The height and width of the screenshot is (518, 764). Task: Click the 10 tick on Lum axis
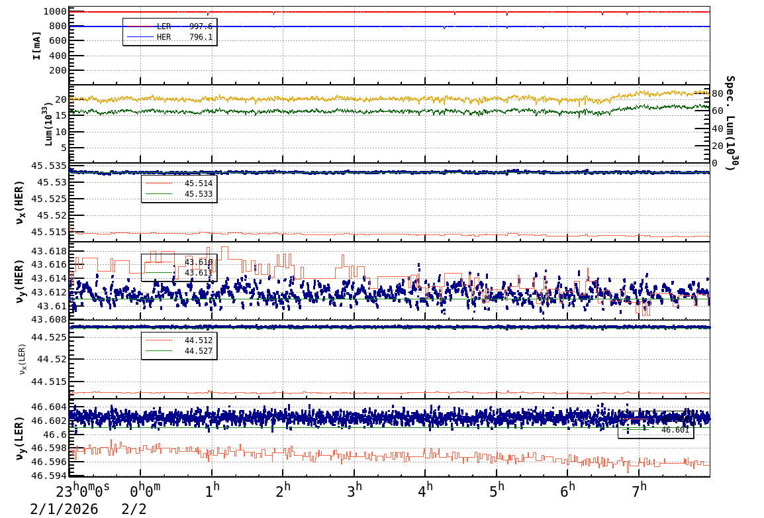[x=60, y=132]
